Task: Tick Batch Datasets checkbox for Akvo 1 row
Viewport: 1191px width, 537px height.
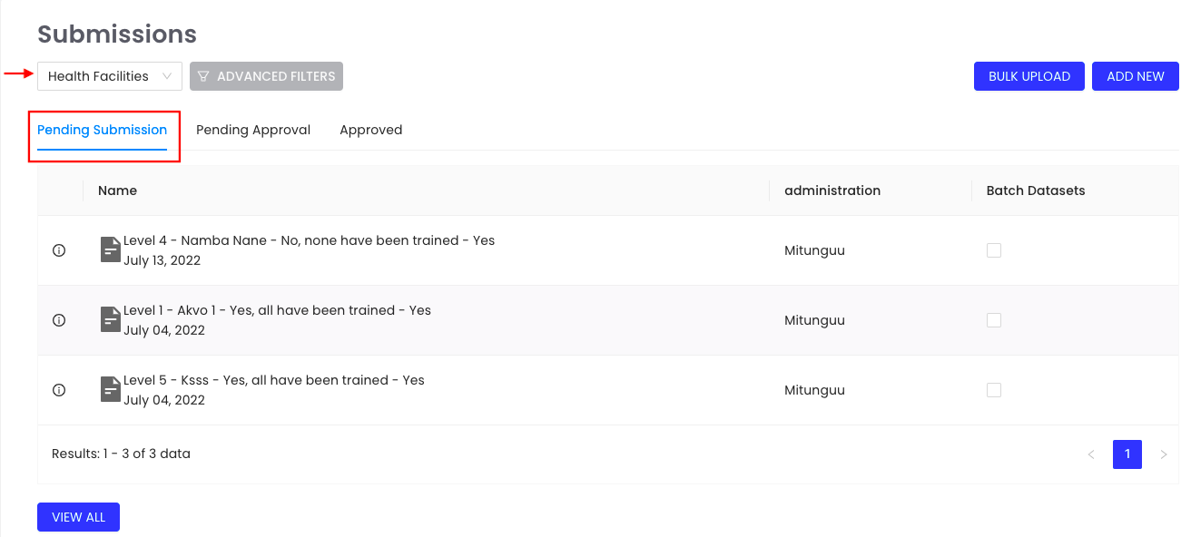Action: (994, 320)
